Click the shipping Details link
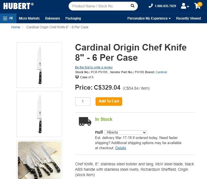 click(x=121, y=148)
